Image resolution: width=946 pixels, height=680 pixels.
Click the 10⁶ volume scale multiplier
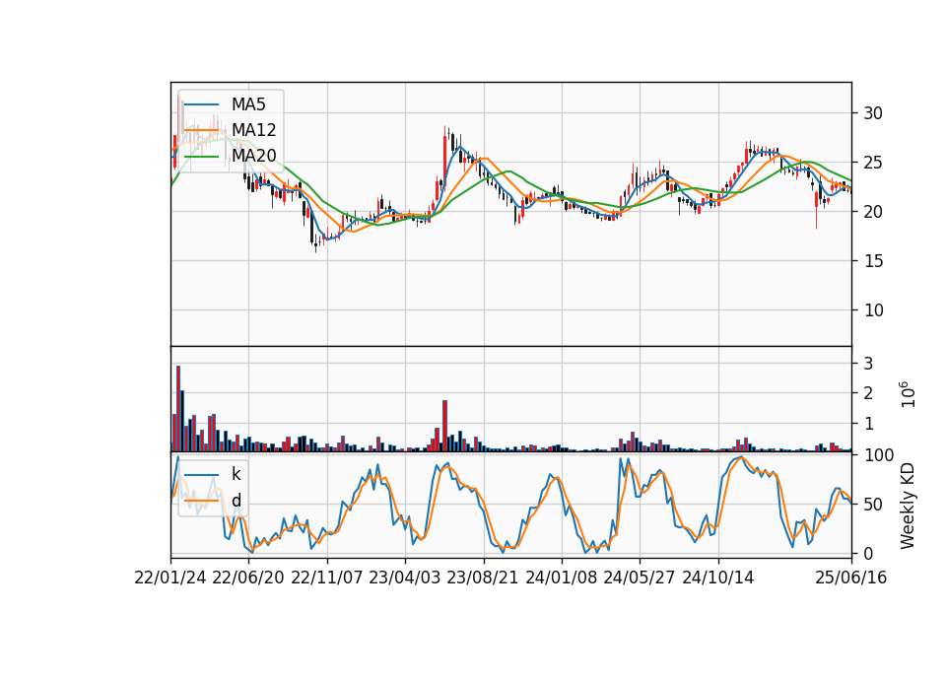click(908, 394)
